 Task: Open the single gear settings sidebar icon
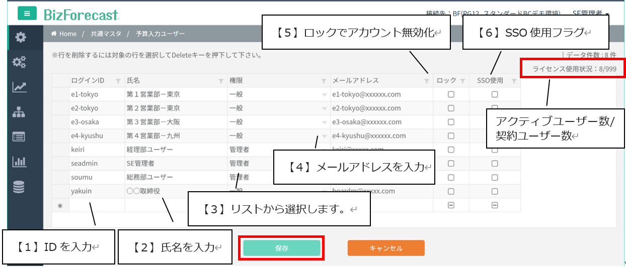(20, 37)
